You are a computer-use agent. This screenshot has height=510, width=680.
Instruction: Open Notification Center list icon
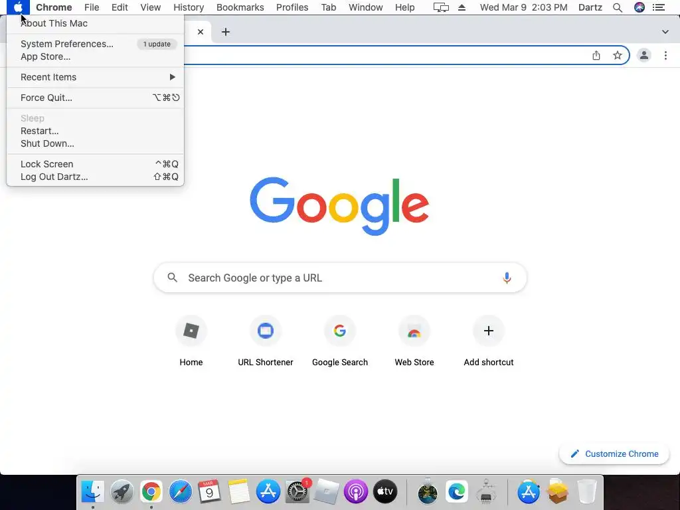(x=658, y=7)
